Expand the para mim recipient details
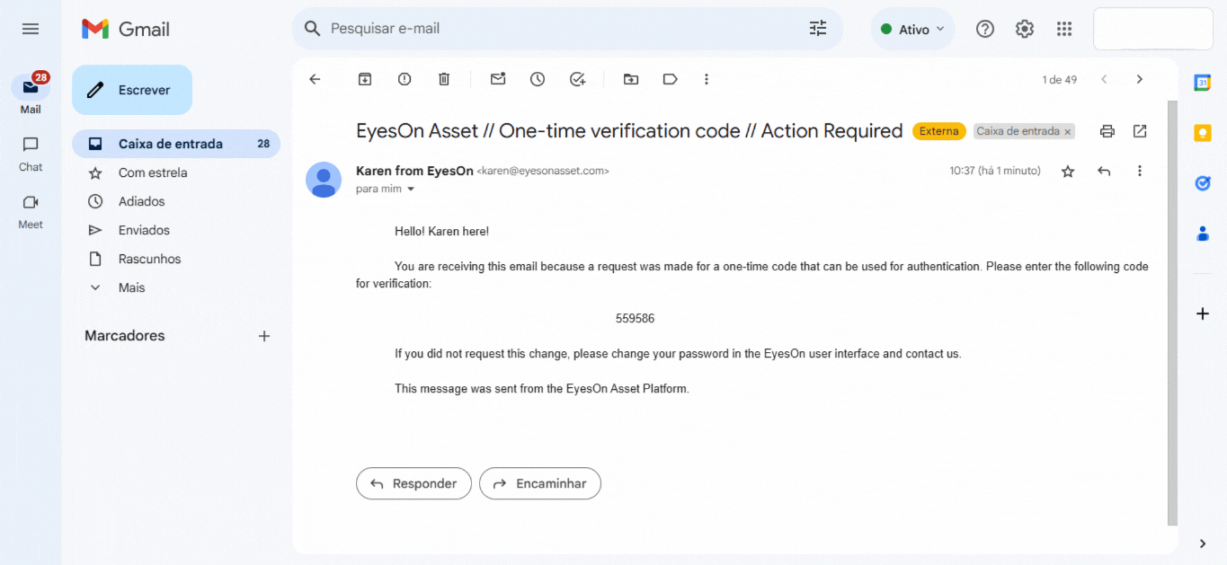The image size is (1227, 565). 412,190
